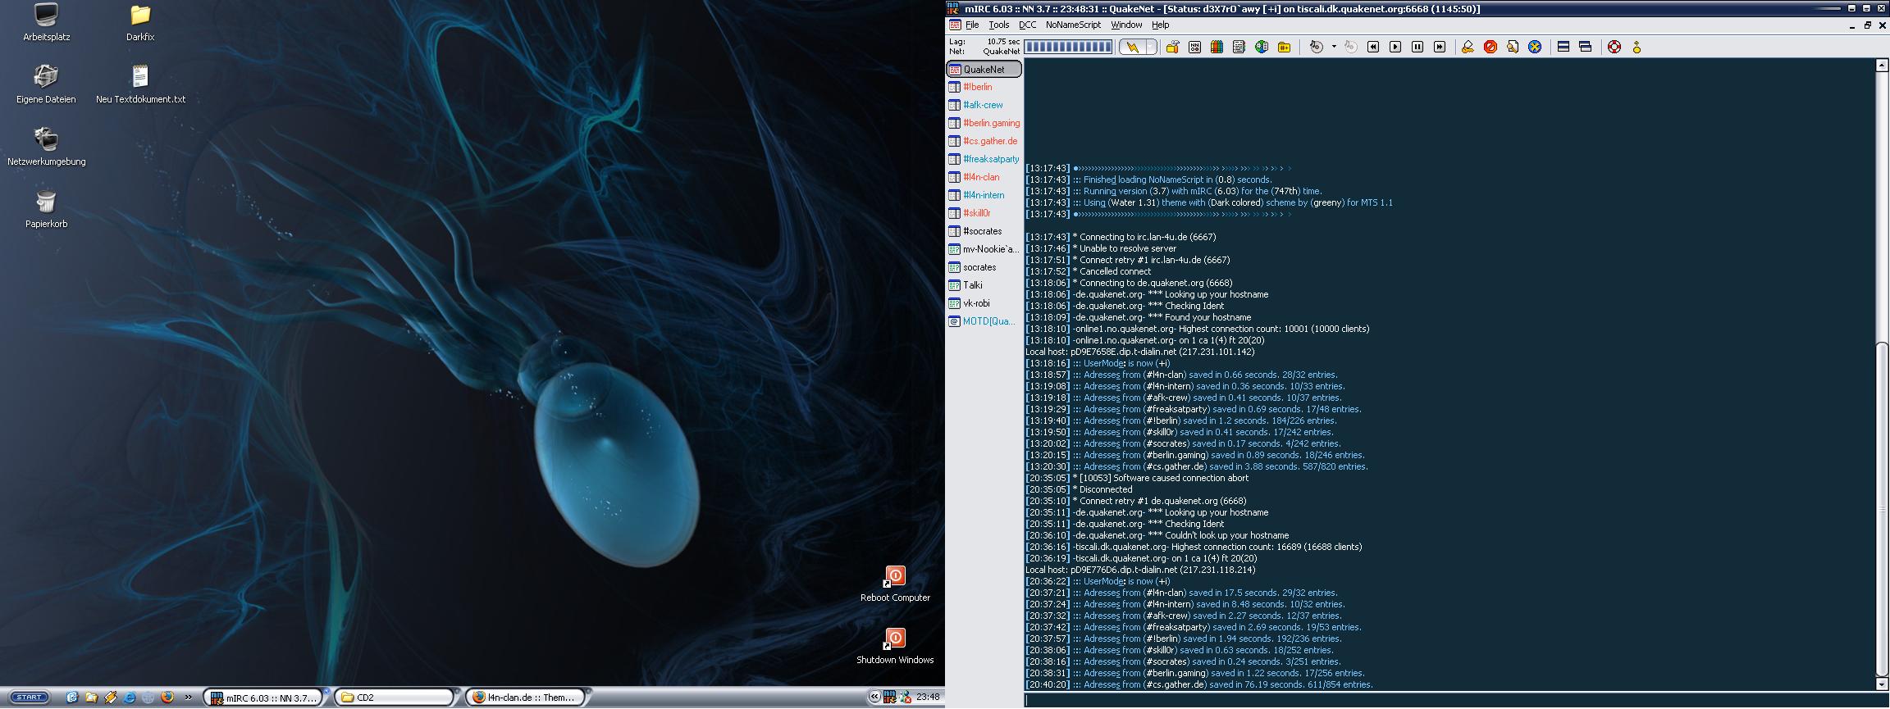Viewport: 1890px width, 709px height.
Task: Click the lag meter progress bar
Action: coord(1068,48)
